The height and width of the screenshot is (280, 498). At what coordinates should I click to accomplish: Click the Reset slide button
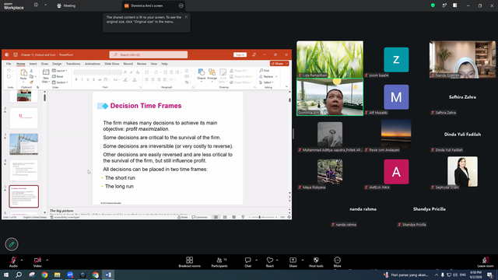[58, 76]
